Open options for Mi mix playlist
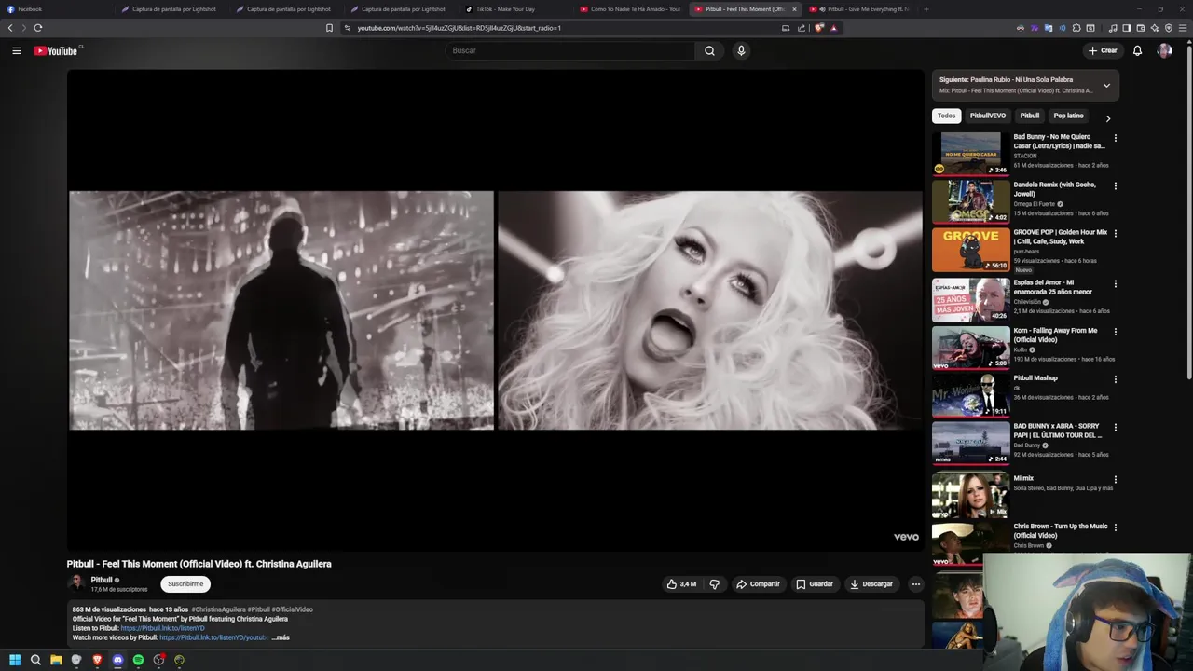1193x671 pixels. tap(1115, 479)
